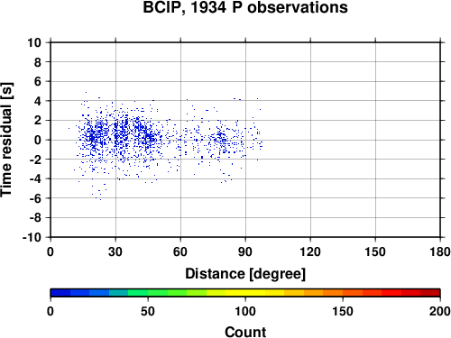Click the x-axis tick label '120'
This screenshot has width=451, height=338.
coord(310,251)
